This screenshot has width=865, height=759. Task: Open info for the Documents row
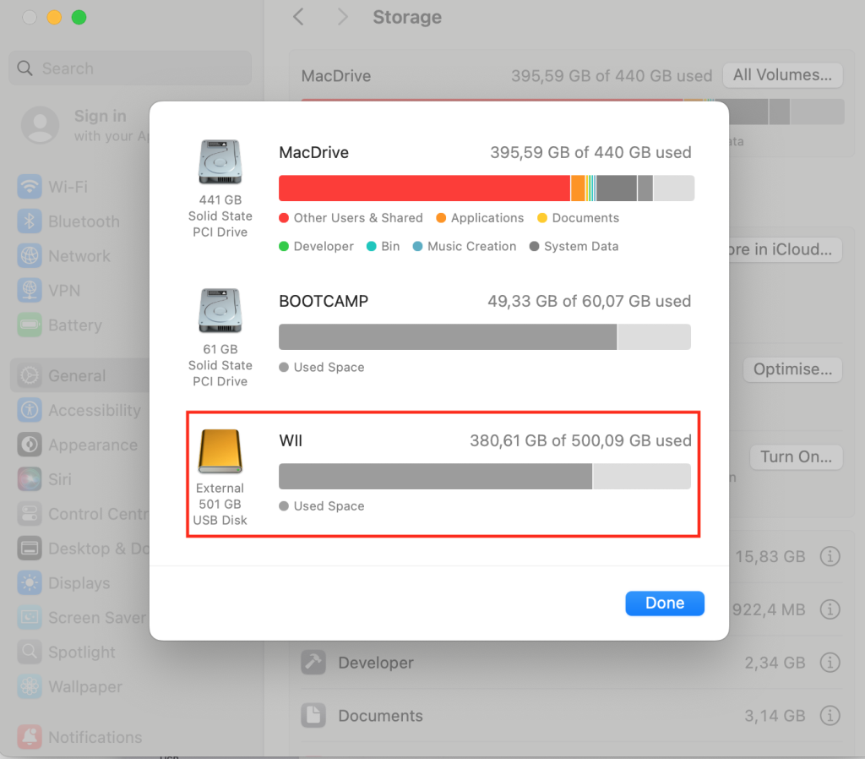tap(830, 715)
